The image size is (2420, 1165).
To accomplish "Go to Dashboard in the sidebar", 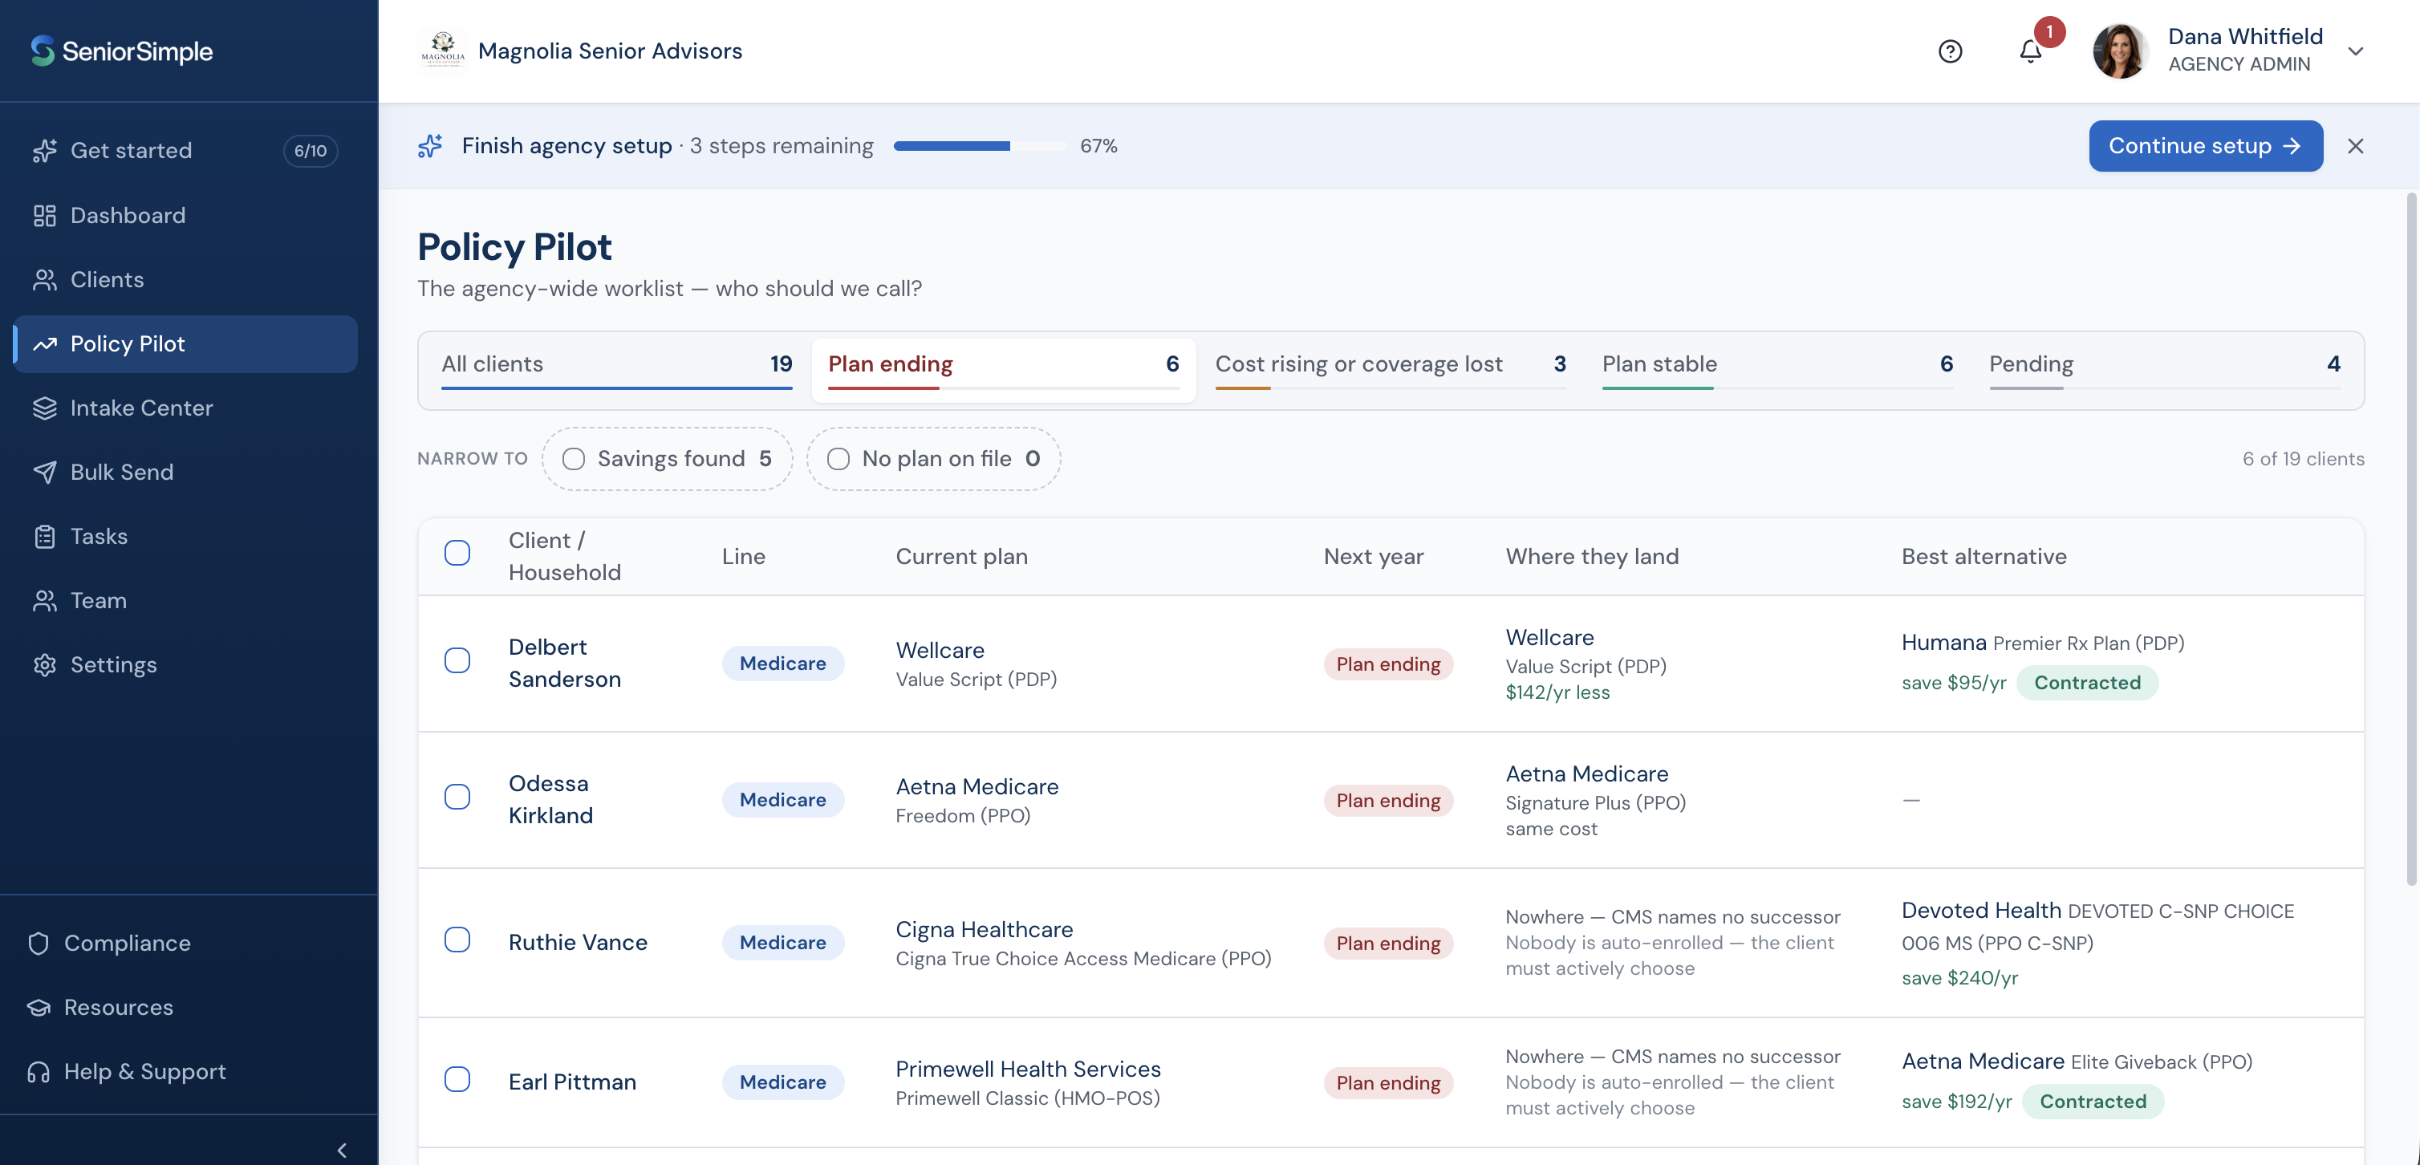I will point(186,215).
